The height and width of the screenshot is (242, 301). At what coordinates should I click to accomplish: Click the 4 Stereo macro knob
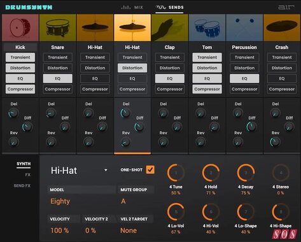pos(281,173)
